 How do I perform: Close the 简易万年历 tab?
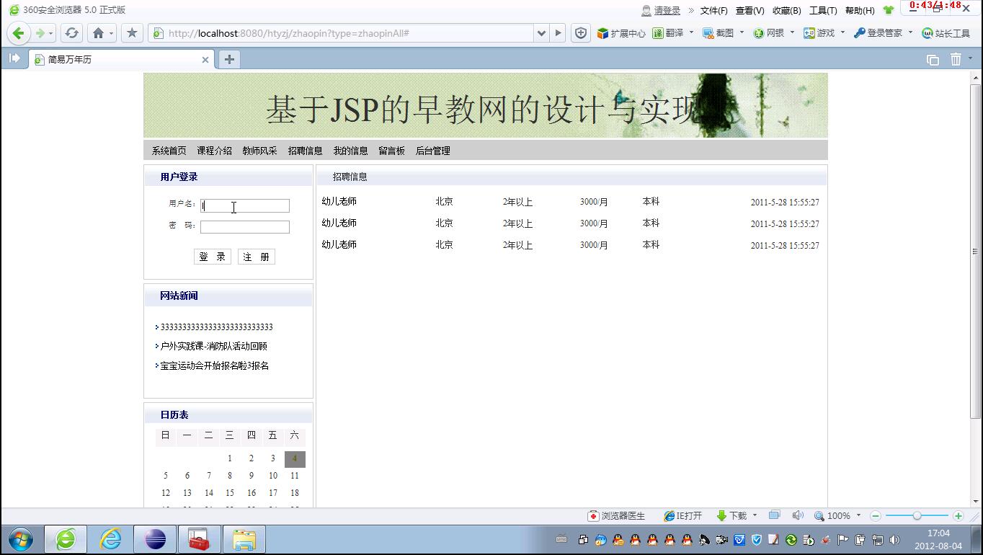[x=205, y=60]
